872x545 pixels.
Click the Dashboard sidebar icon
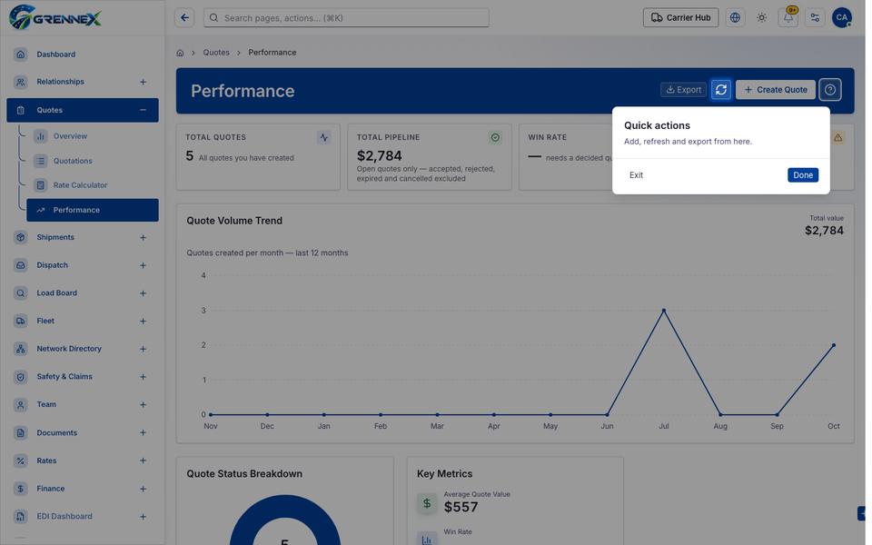(x=21, y=54)
